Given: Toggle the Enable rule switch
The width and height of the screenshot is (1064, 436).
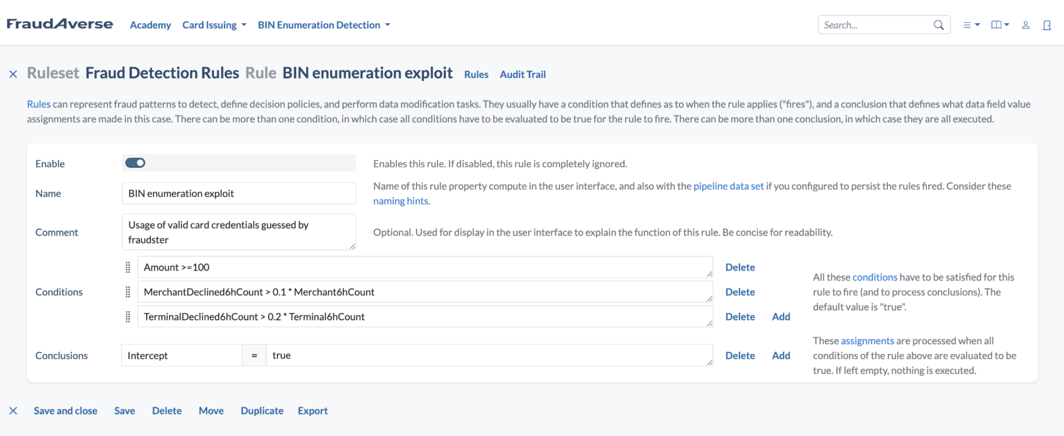Looking at the screenshot, I should (135, 162).
